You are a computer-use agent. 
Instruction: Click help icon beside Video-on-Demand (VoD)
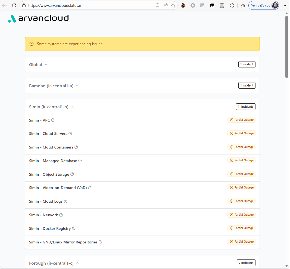(90, 188)
